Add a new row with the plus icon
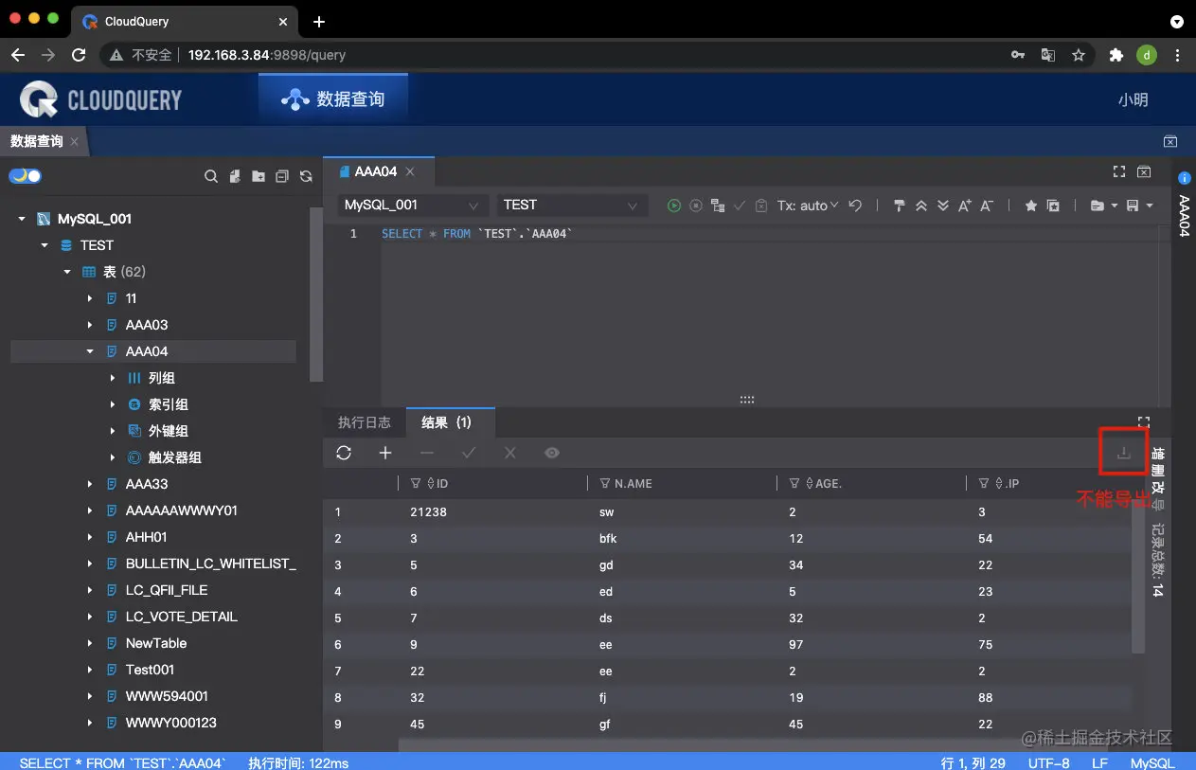 385,453
